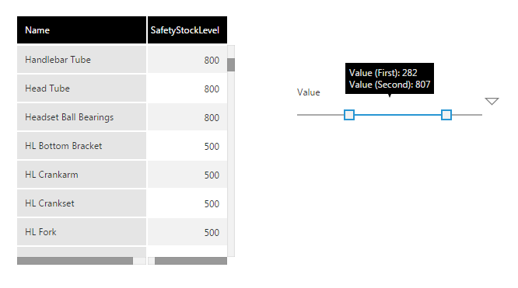The image size is (518, 288).
Task: Click the horizontal scrollbar under the Name column
Action: click(75, 261)
